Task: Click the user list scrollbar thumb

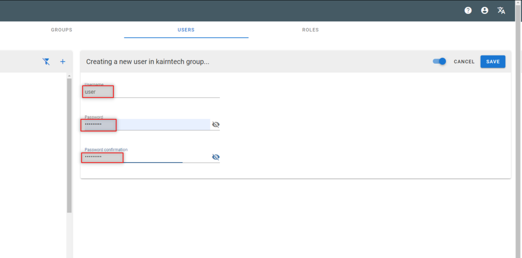Action: click(69, 145)
